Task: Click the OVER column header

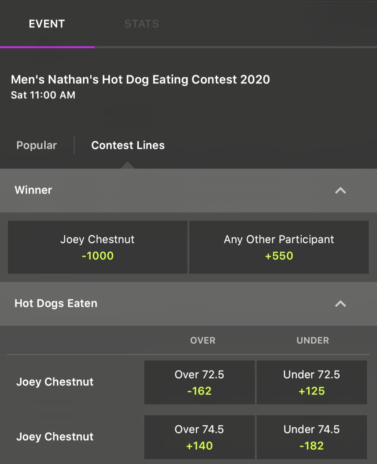Action: [x=203, y=340]
